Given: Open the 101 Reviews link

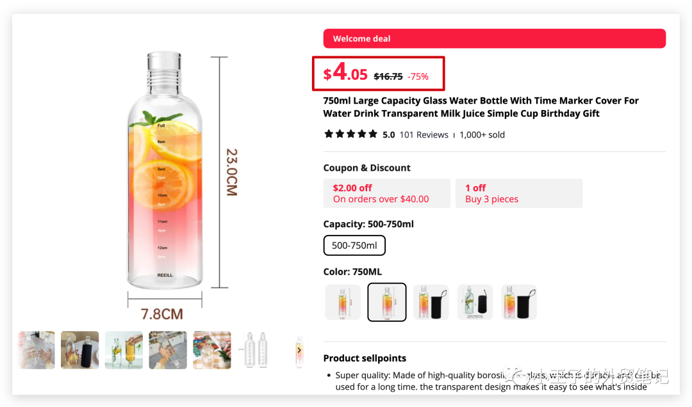Looking at the screenshot, I should 424,134.
